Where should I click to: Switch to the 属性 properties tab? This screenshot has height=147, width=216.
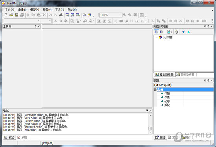click(x=160, y=137)
